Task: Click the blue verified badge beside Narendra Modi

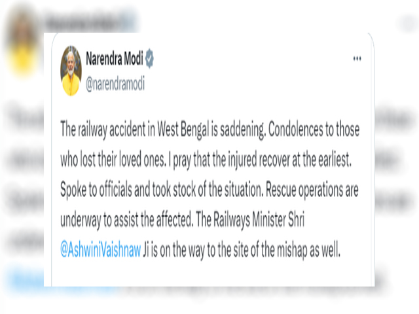Action: click(x=149, y=58)
